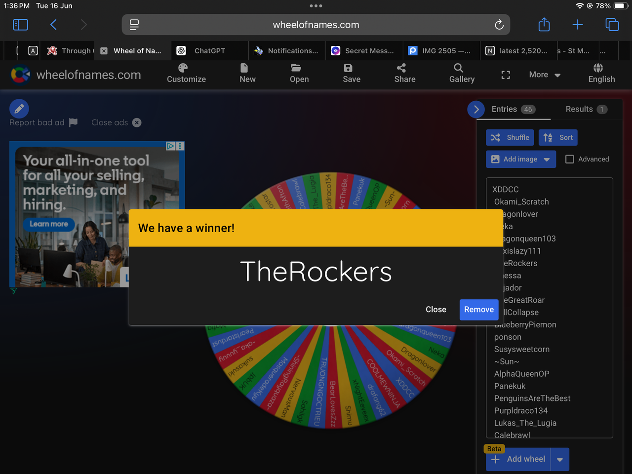The image size is (632, 474).
Task: Click the wheelofnames.com logo icon
Action: (x=20, y=75)
